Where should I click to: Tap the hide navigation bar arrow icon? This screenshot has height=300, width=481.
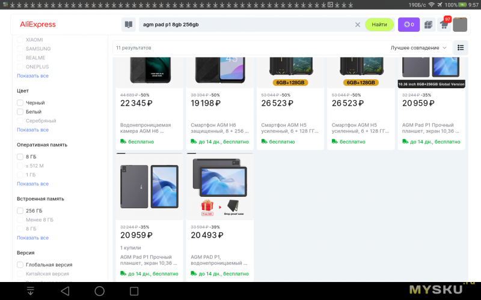coord(31,291)
